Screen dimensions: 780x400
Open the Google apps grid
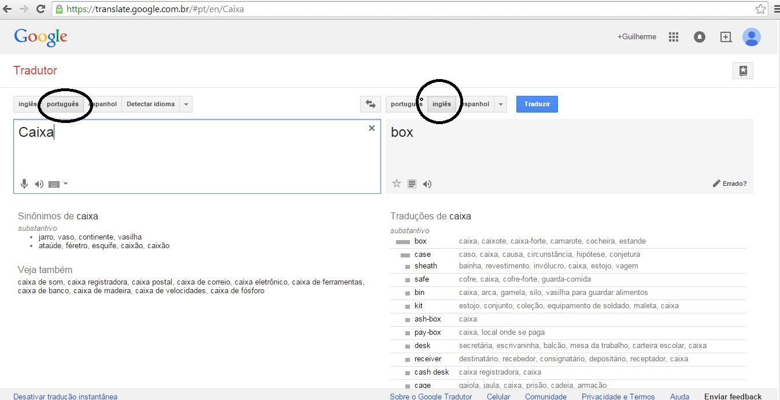click(x=673, y=37)
